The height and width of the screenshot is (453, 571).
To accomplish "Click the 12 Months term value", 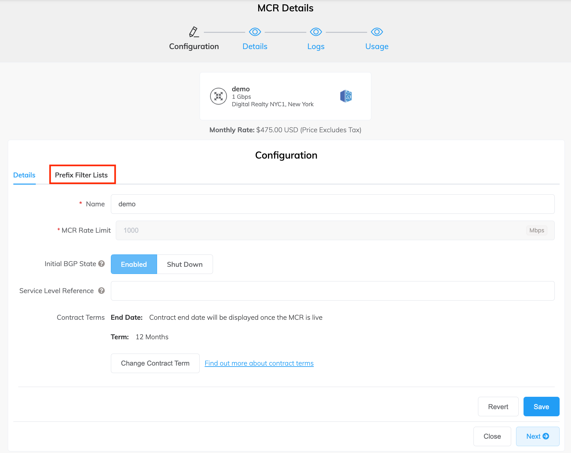I will [x=152, y=337].
